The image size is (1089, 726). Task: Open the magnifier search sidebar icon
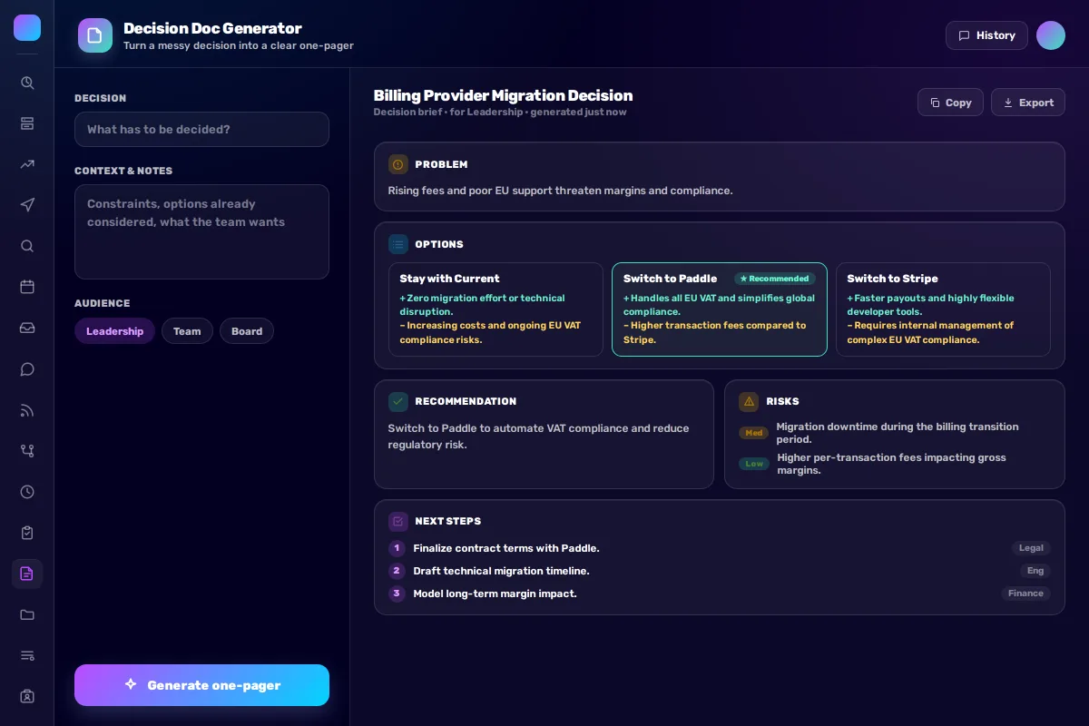(27, 246)
